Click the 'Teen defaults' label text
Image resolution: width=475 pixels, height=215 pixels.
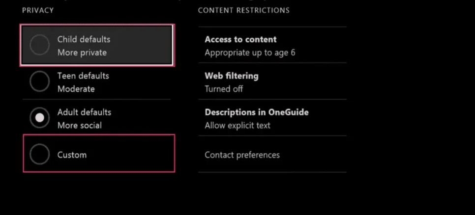[83, 76]
